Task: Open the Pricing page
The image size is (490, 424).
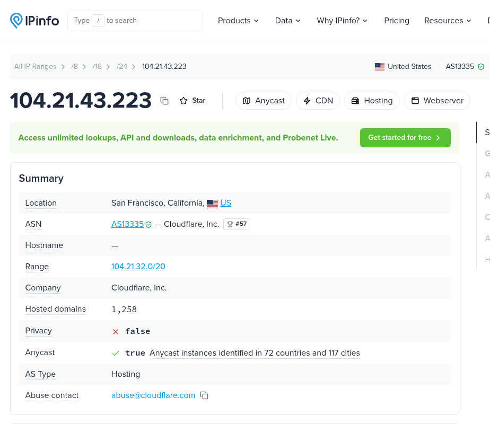Action: 397,21
